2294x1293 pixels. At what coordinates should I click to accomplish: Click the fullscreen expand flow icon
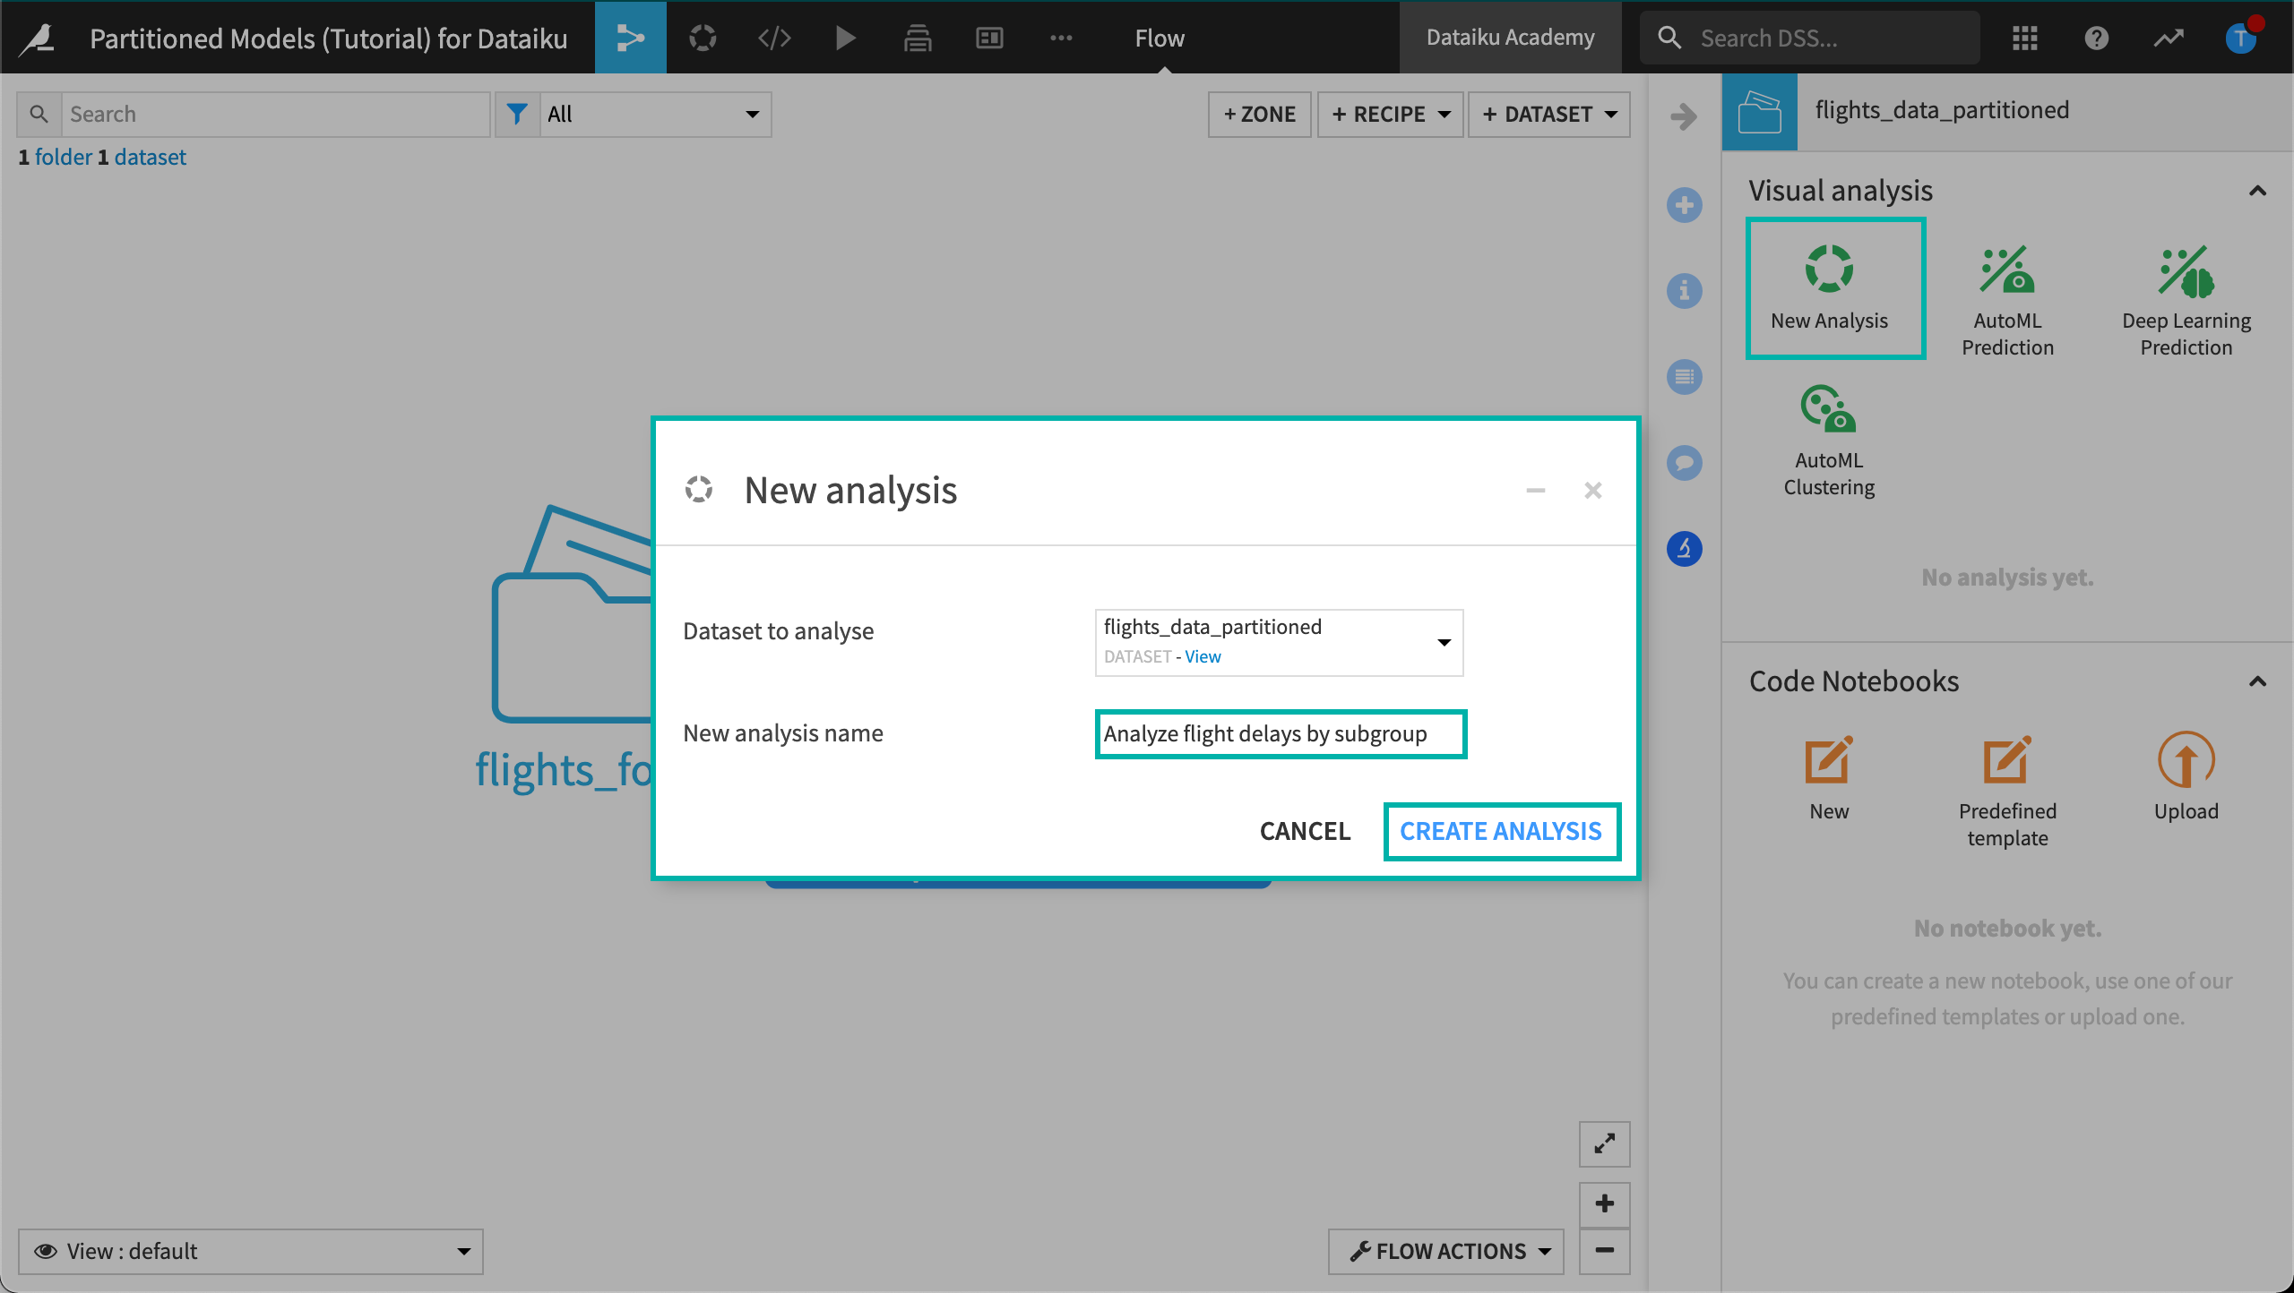1604,1143
